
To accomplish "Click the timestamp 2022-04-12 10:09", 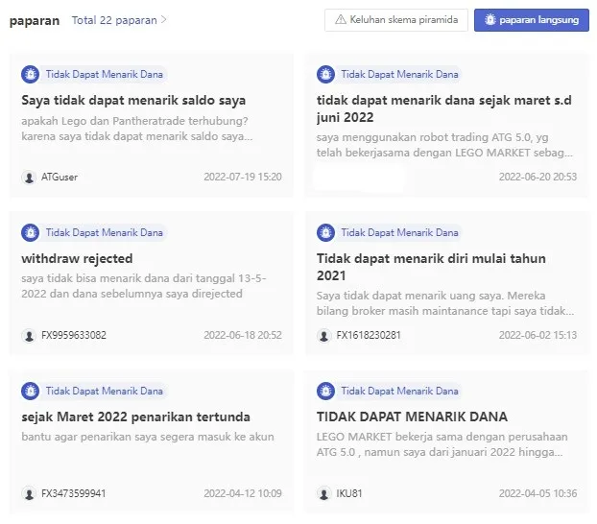I will point(243,494).
